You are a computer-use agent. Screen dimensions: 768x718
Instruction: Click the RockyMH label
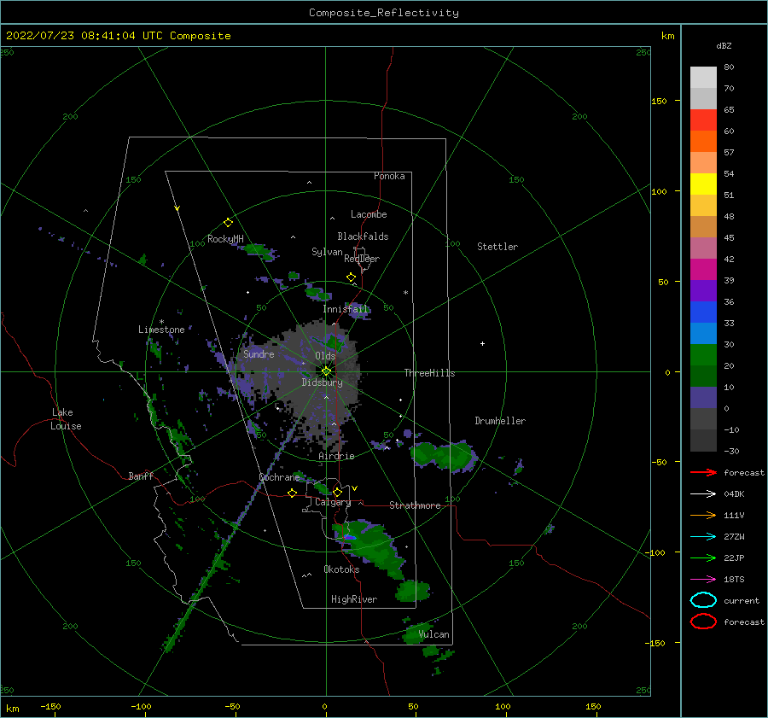pyautogui.click(x=225, y=239)
